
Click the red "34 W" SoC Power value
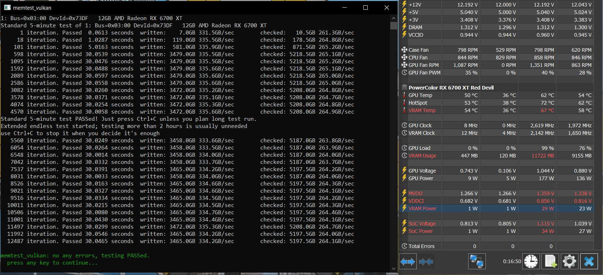(x=548, y=231)
